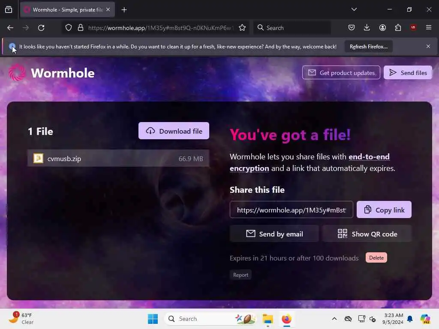Open tracking protection shield icon
The width and height of the screenshot is (439, 329).
point(69,28)
